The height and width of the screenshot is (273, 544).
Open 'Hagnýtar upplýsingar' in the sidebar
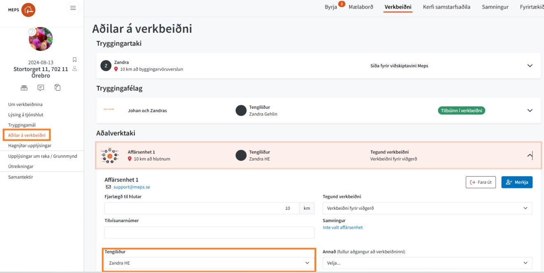coord(30,145)
